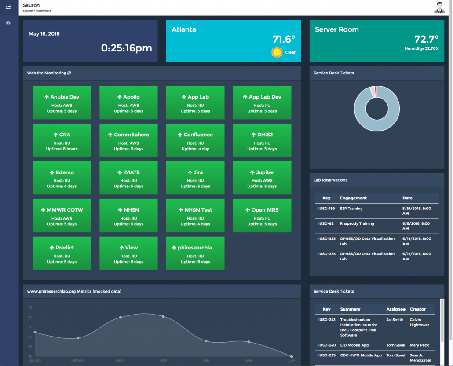The image size is (453, 366).
Task: Click the 72.7° Server Room temperature
Action: pyautogui.click(x=427, y=39)
